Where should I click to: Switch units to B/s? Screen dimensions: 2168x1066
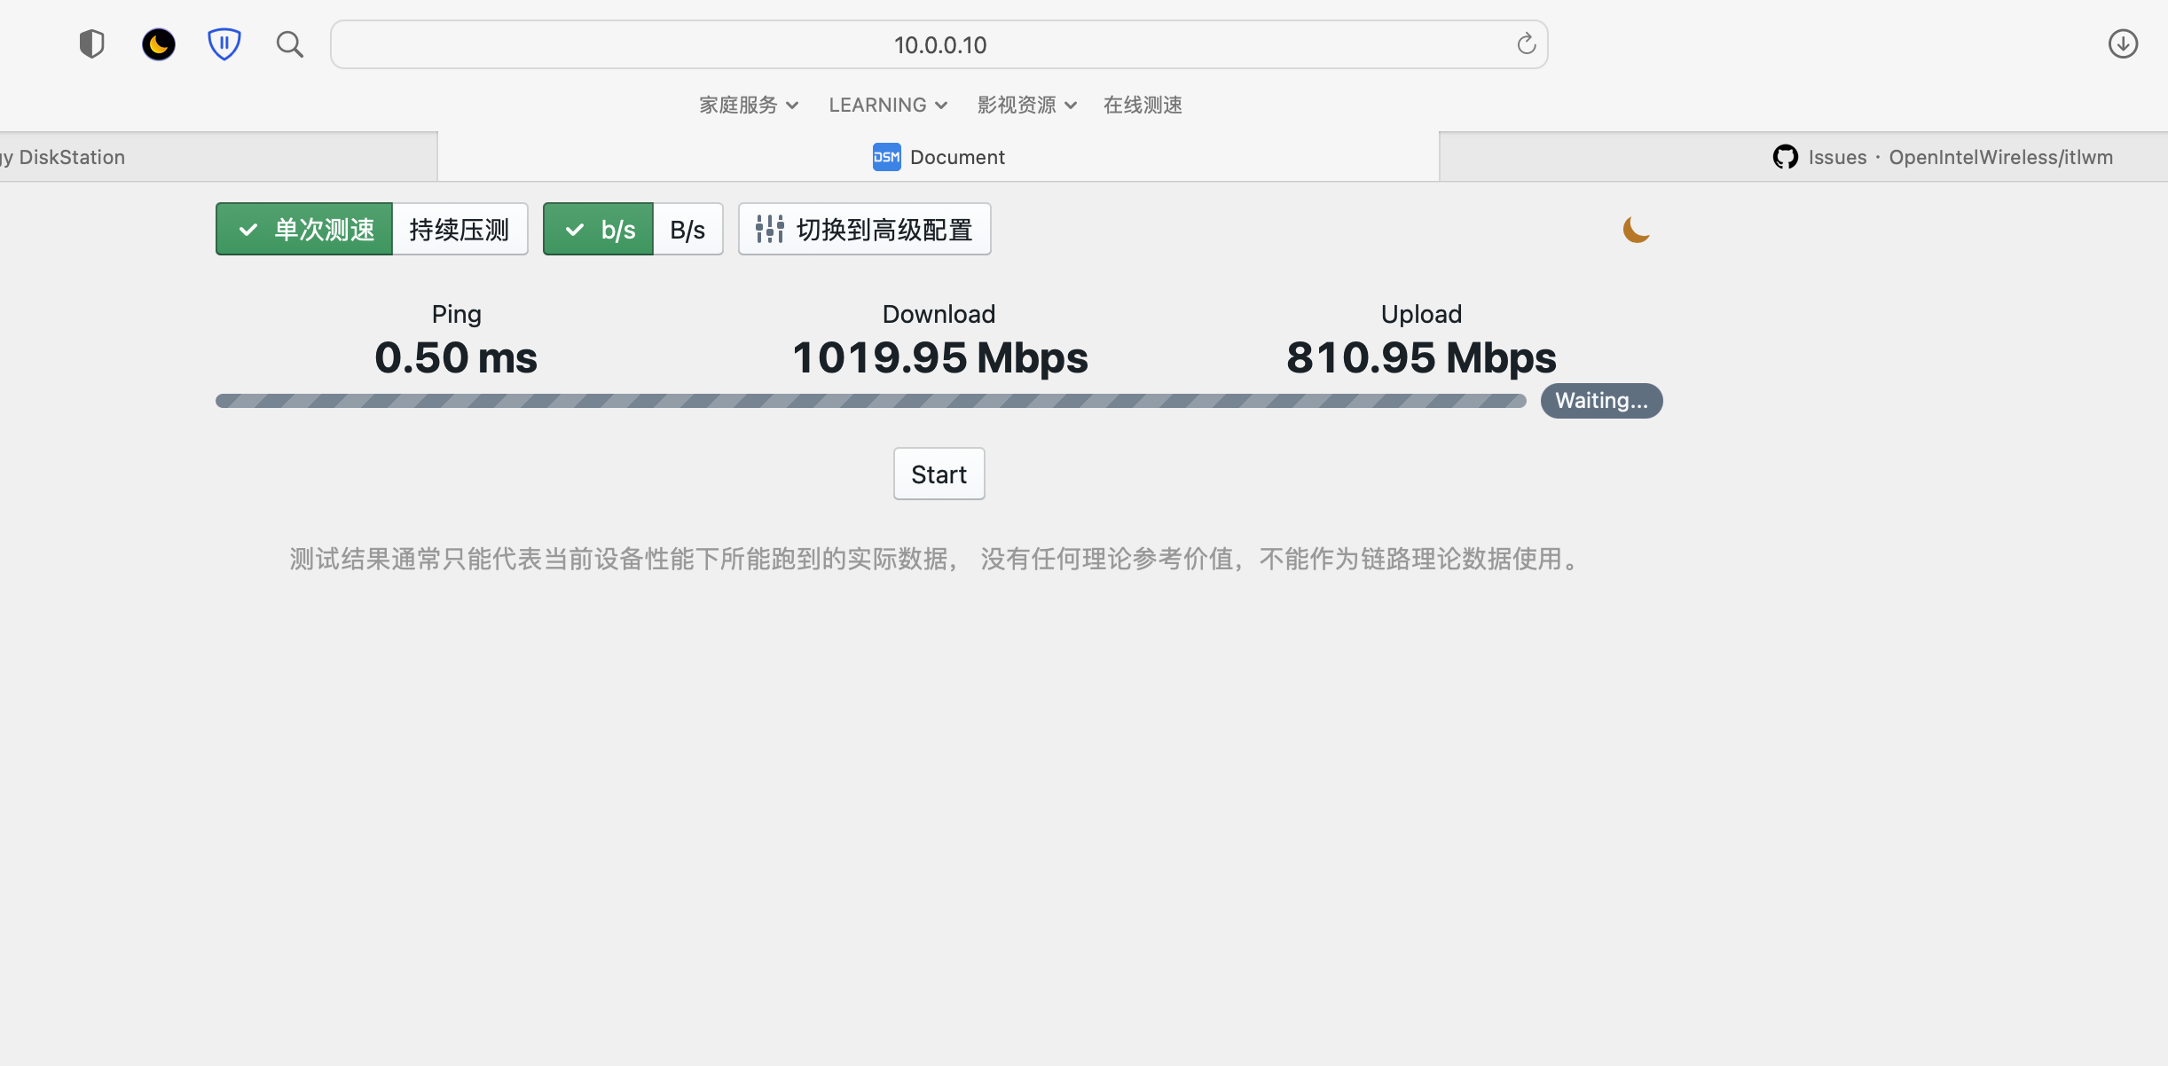tap(687, 229)
